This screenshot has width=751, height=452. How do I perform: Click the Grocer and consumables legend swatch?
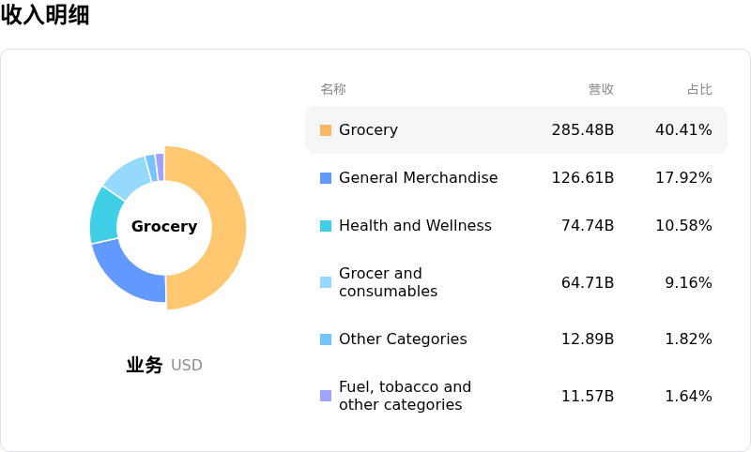(326, 282)
